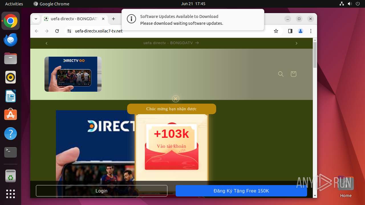Image resolution: width=365 pixels, height=205 pixels.
Task: Open volume control in system tray
Action: (350, 4)
